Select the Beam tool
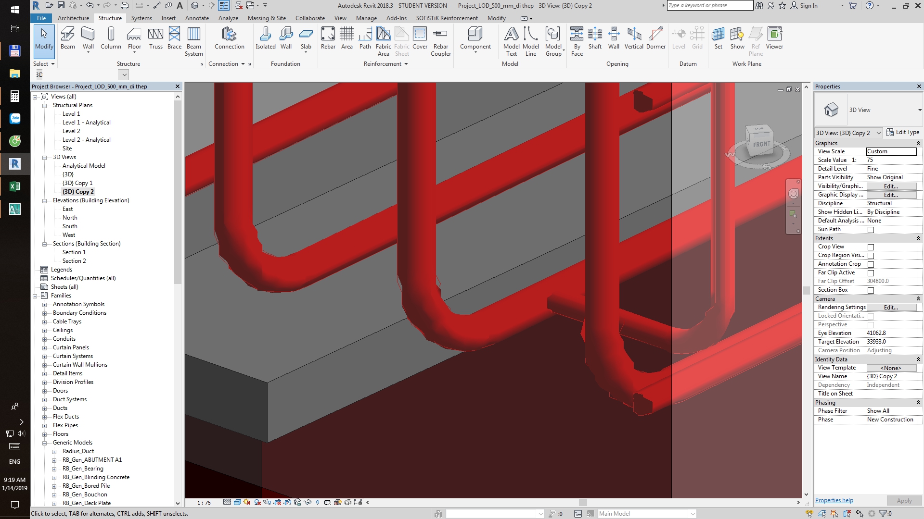Screen dimensions: 924x519 (67, 38)
